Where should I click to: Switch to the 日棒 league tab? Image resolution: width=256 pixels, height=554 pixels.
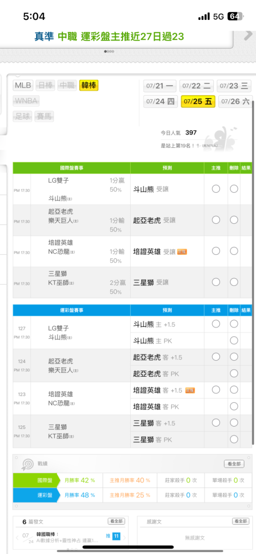[x=45, y=85]
